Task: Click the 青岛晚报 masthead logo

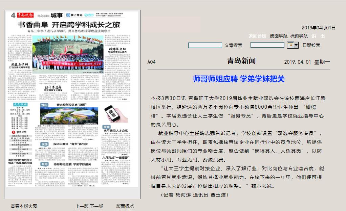Action: tap(25, 16)
